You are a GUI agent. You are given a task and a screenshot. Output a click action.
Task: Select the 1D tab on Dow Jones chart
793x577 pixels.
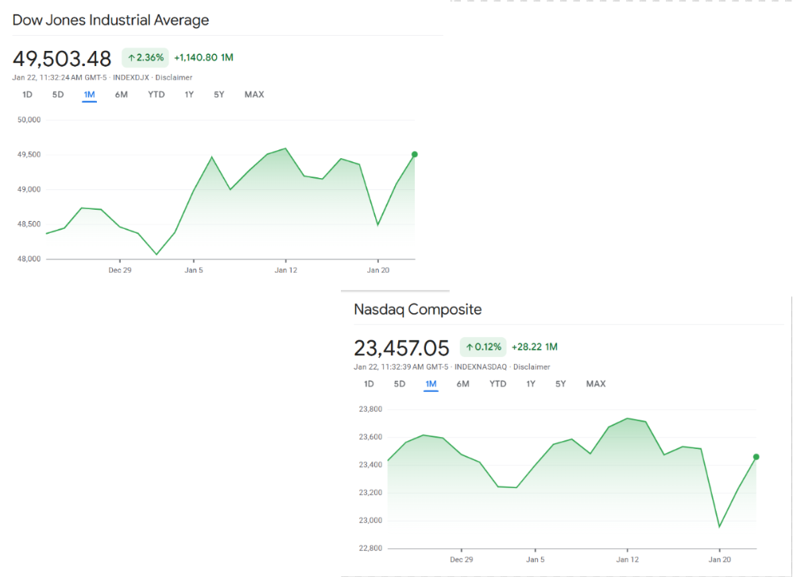click(27, 95)
